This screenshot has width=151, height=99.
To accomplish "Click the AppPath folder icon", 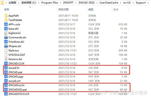I will tap(6, 16).
